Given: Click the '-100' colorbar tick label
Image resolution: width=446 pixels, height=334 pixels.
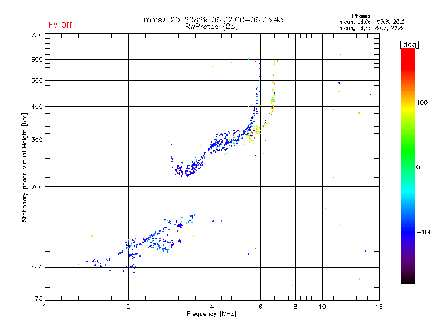Looking at the screenshot, I should click(x=424, y=232).
